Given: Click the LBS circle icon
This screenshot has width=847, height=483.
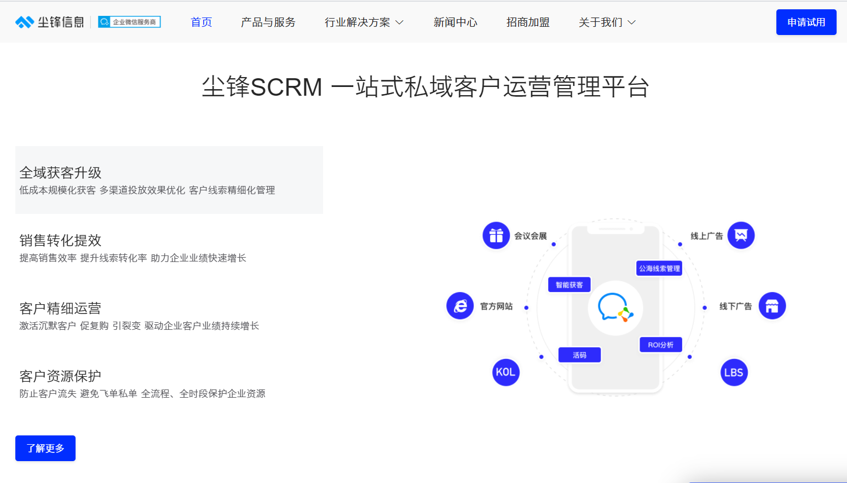Looking at the screenshot, I should 734,373.
